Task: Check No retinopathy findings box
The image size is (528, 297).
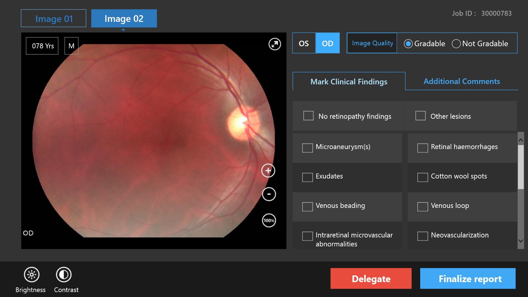Action: click(x=308, y=116)
